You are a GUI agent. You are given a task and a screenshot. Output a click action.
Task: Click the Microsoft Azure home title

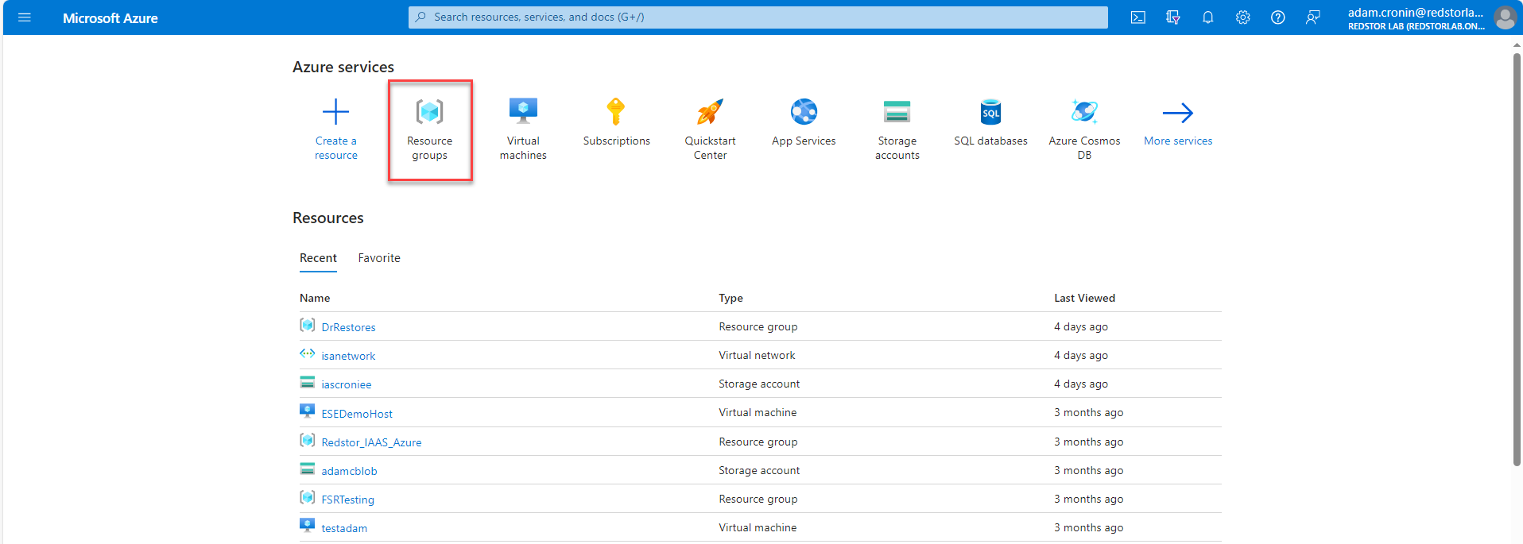click(x=110, y=18)
